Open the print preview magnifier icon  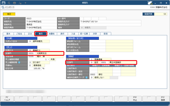click(x=9, y=3)
